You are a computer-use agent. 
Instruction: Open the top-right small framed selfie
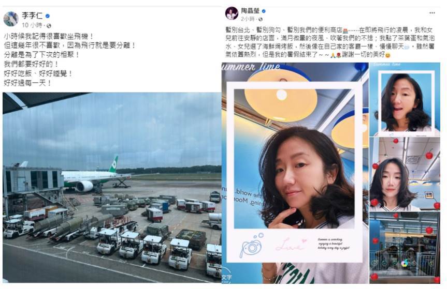click(x=405, y=99)
